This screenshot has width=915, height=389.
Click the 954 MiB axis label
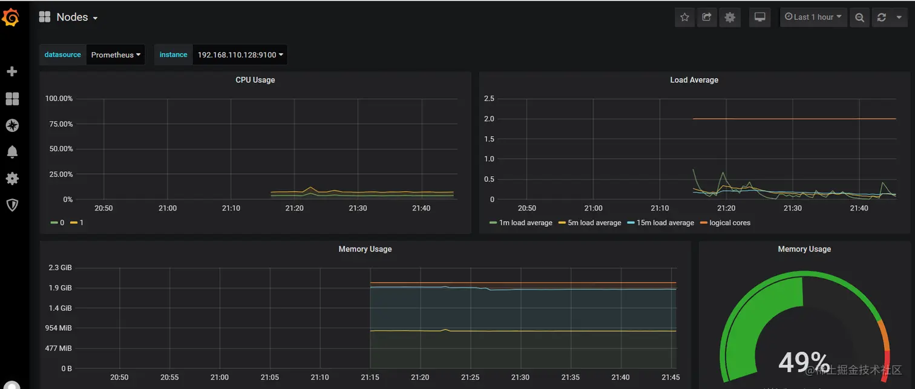click(x=58, y=328)
